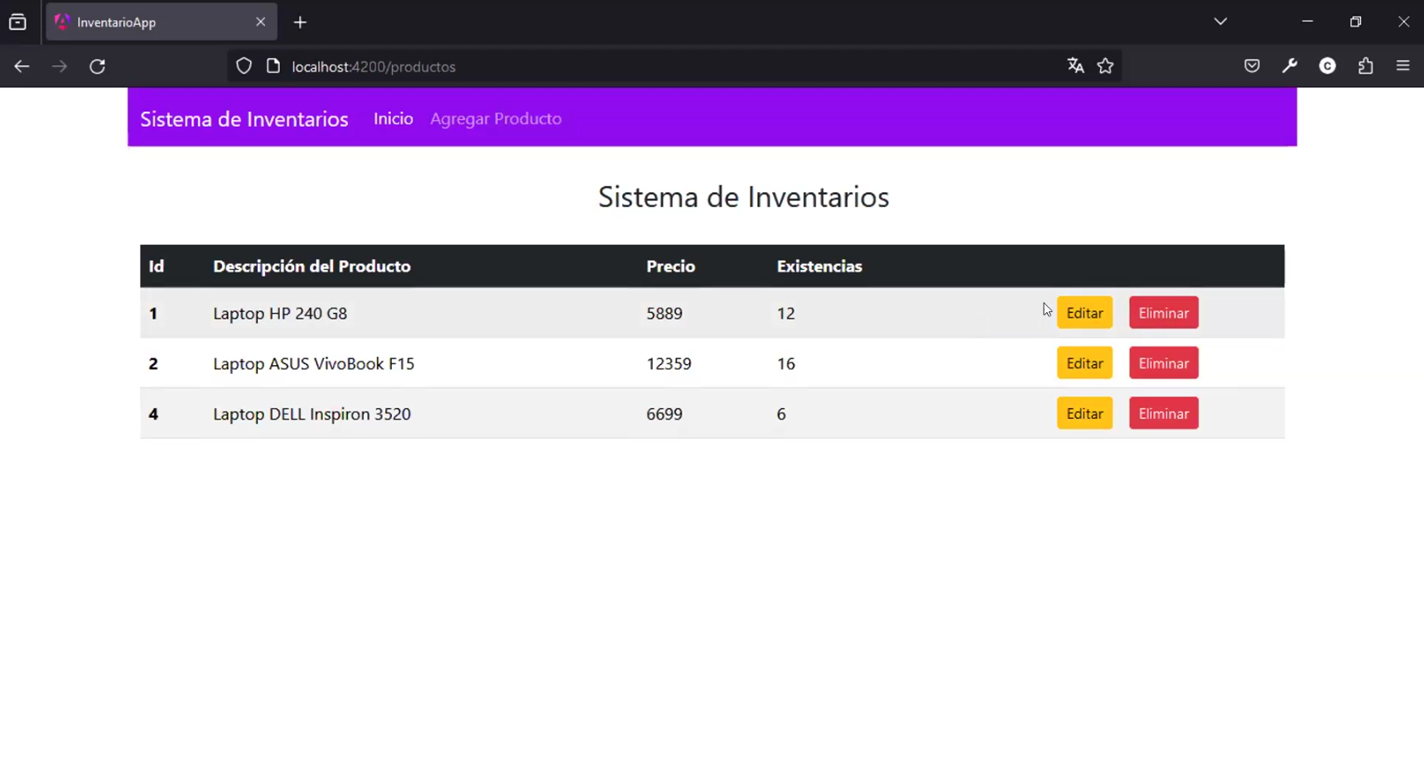The image size is (1424, 759).
Task: Open the account profile icon
Action: tap(1328, 66)
